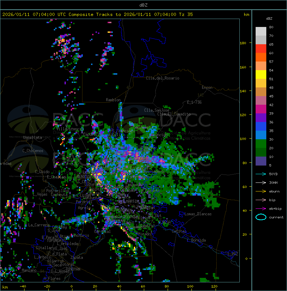Screen dimensions: 287x291
Task: Click the 'Cacheuta' map label
Action: click(x=59, y=195)
